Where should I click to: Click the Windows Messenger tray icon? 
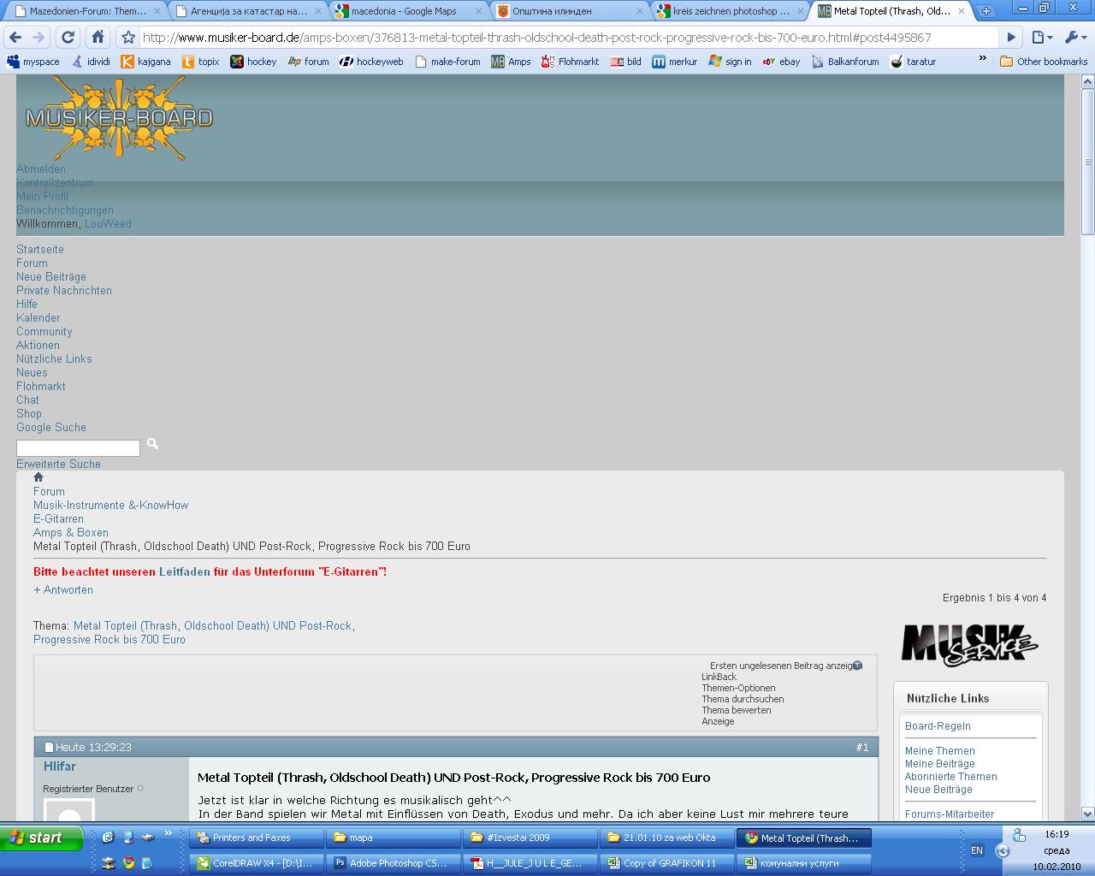coord(1019,836)
